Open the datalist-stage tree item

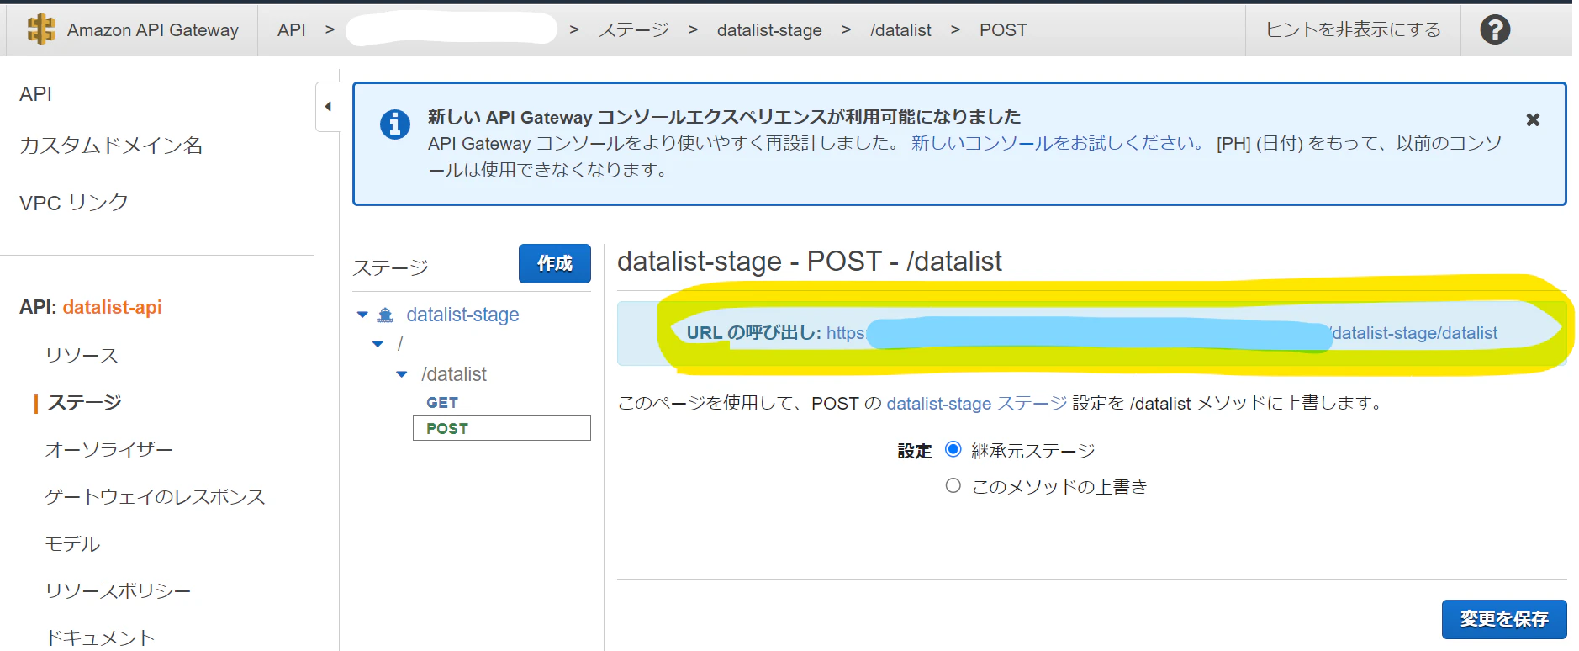pos(462,315)
